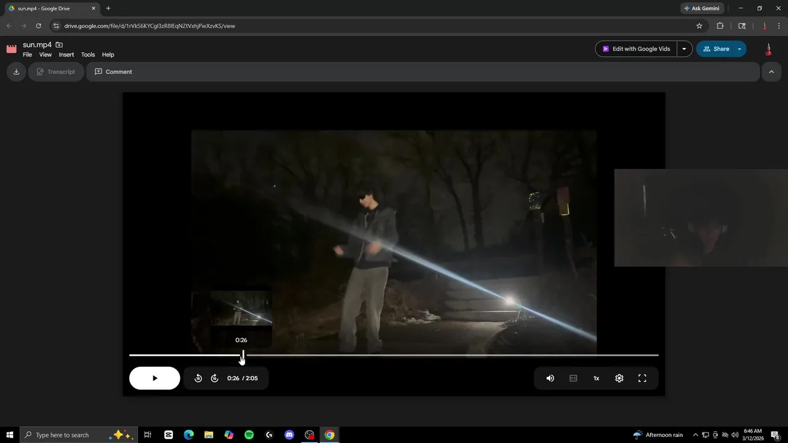This screenshot has width=788, height=443.
Task: Open the Afternoon rain weather widget
Action: point(657,435)
